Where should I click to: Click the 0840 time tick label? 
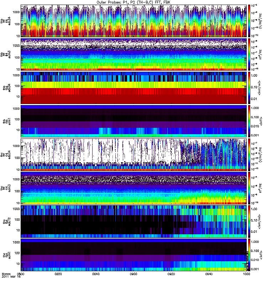[x=96, y=274]
